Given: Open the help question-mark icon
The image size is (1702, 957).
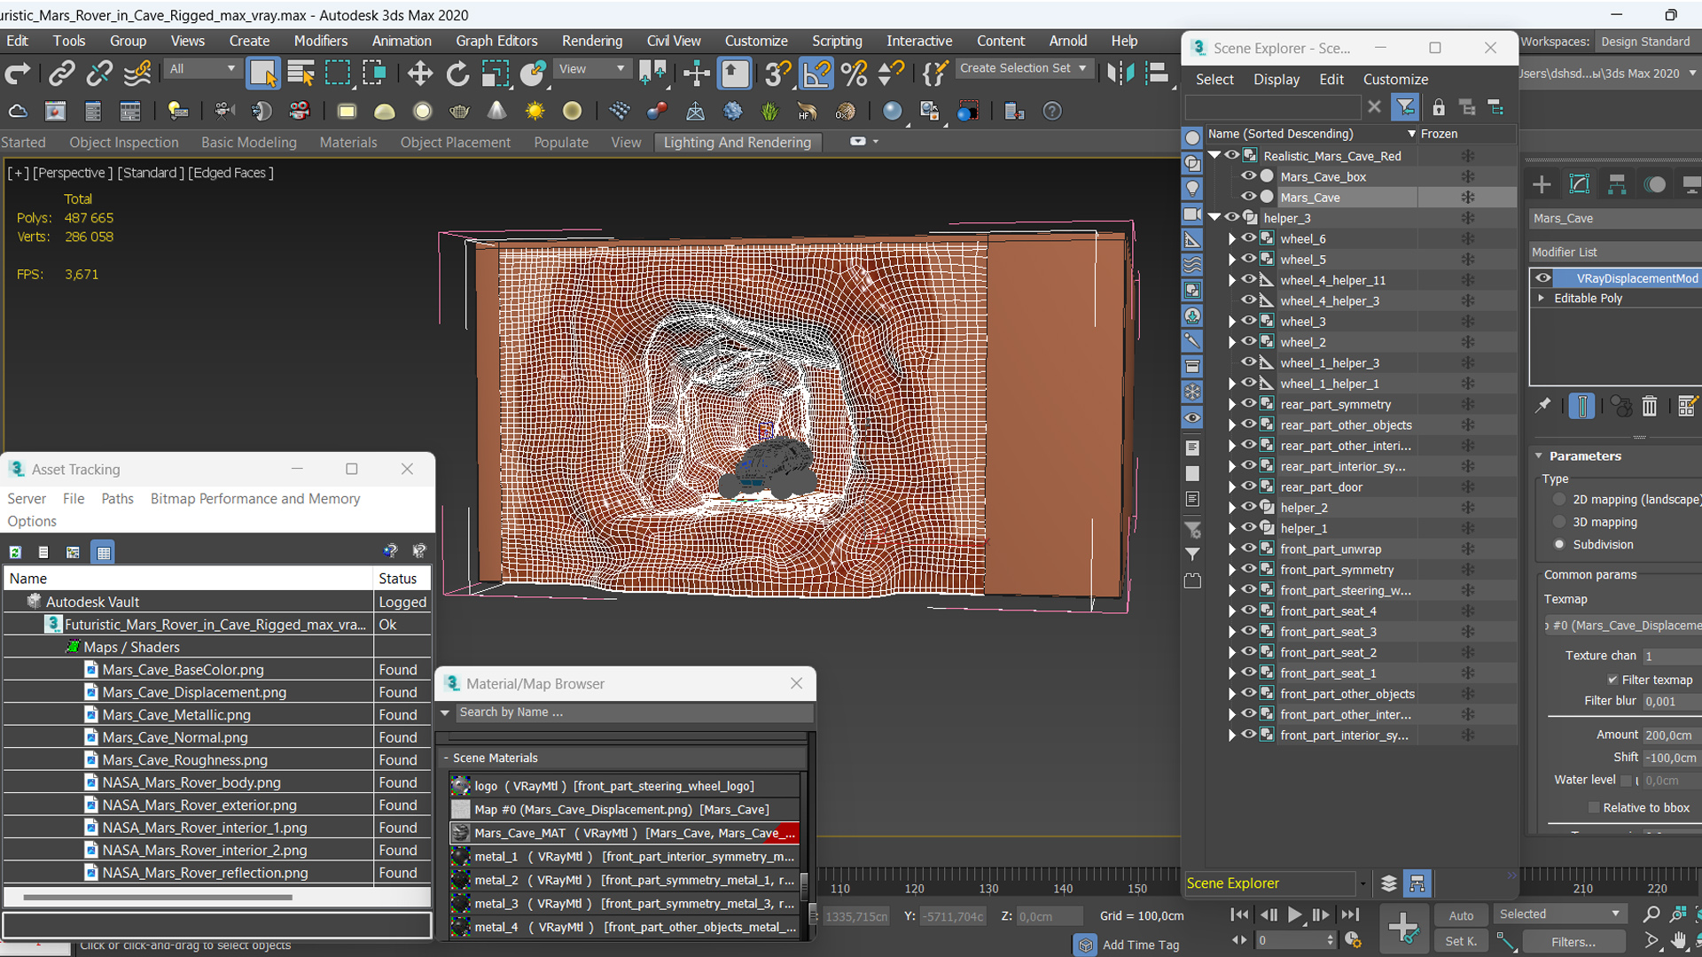Looking at the screenshot, I should pyautogui.click(x=1052, y=111).
